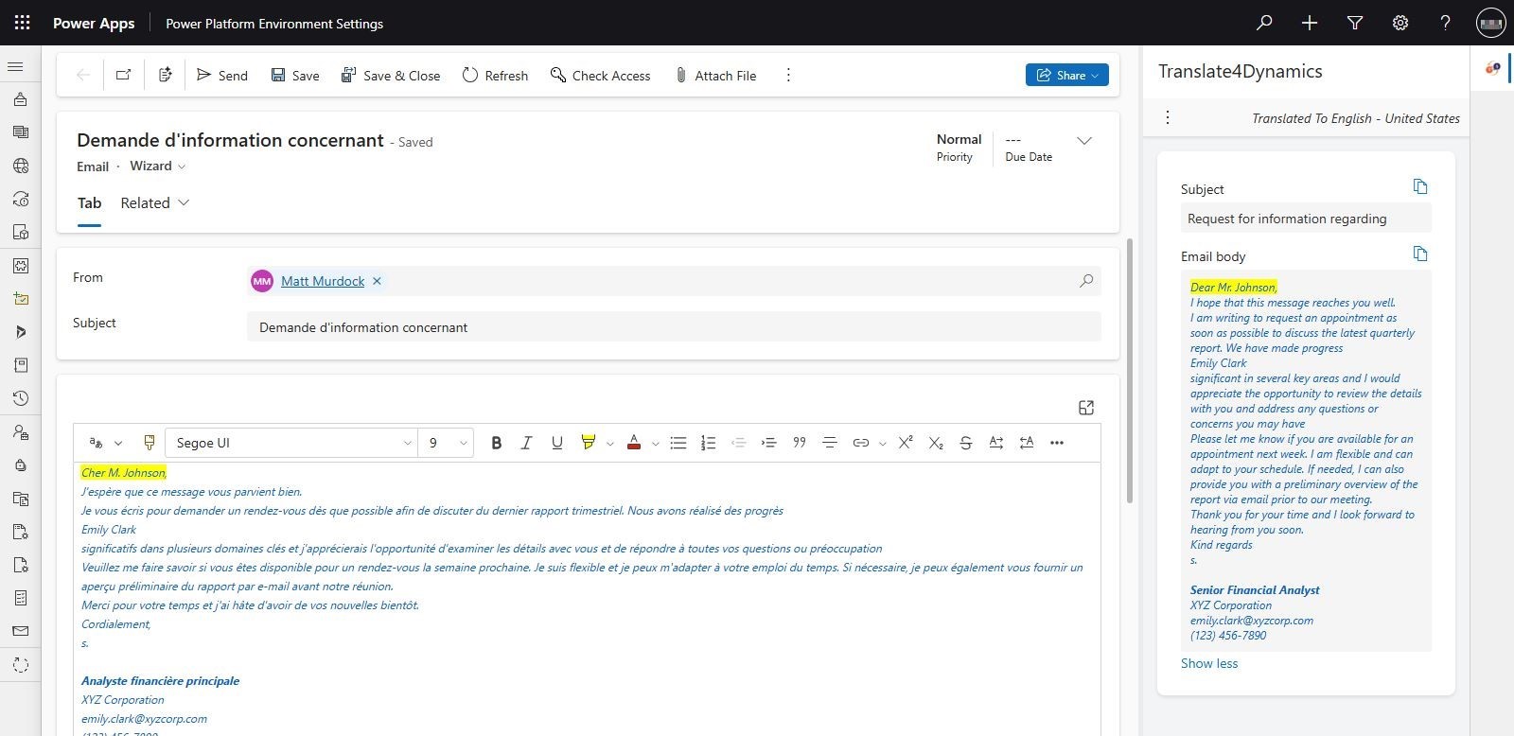This screenshot has height=736, width=1514.
Task: Toggle numbered list
Action: (708, 443)
